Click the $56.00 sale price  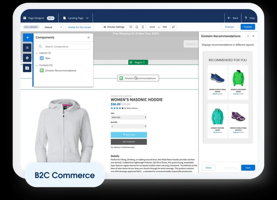(x=116, y=104)
